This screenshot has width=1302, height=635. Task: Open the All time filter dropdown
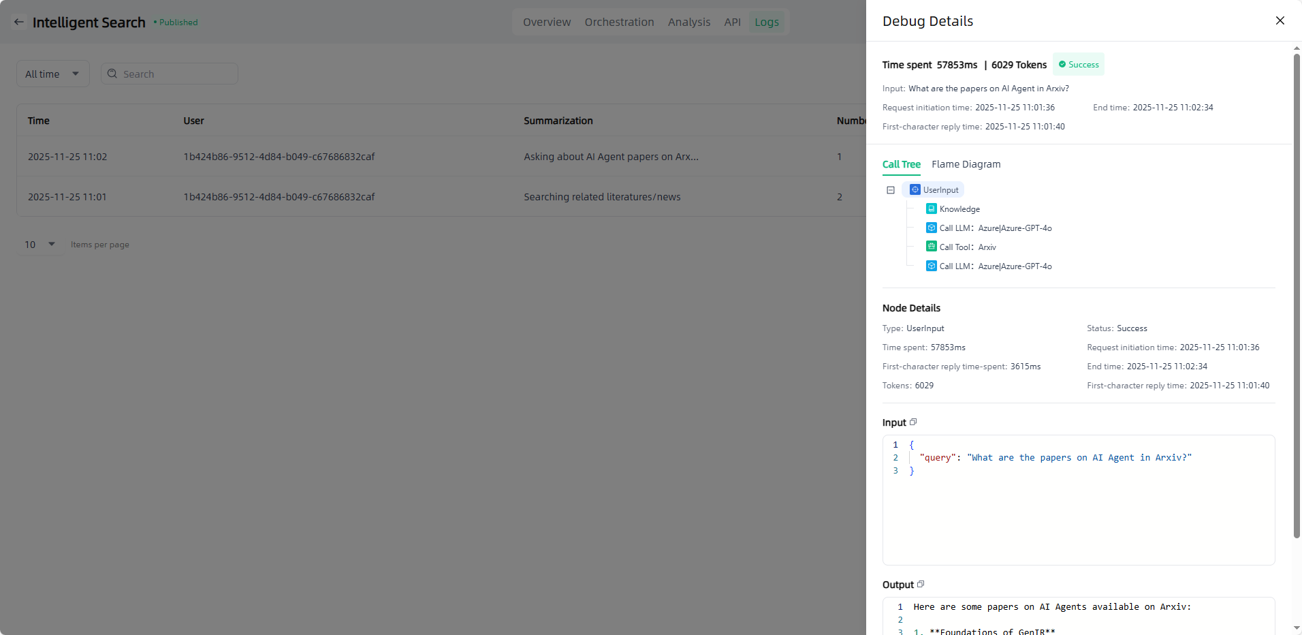coord(52,74)
